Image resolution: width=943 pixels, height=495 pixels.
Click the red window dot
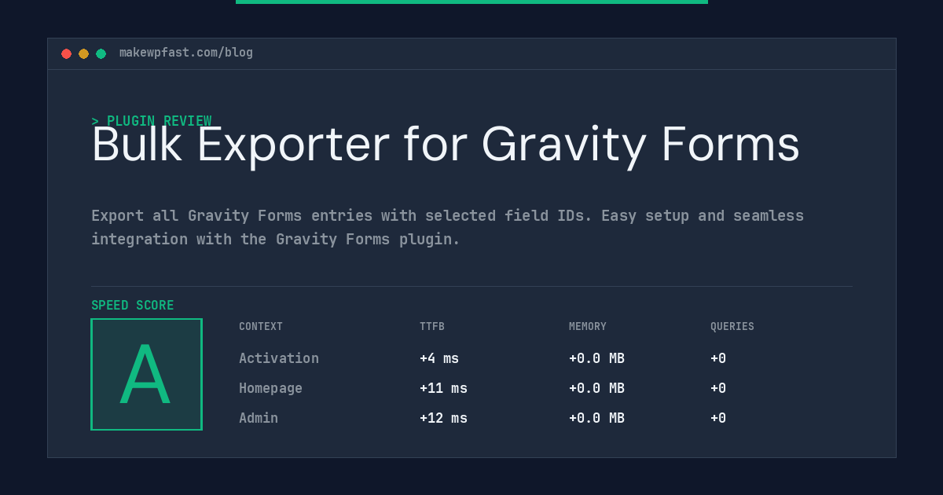tap(66, 53)
